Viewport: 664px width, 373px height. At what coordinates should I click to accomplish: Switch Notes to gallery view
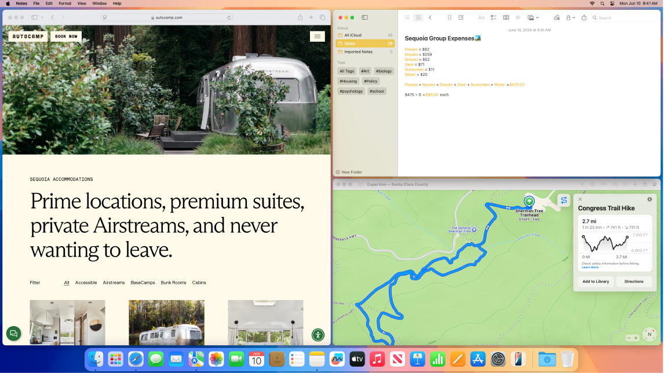418,17
